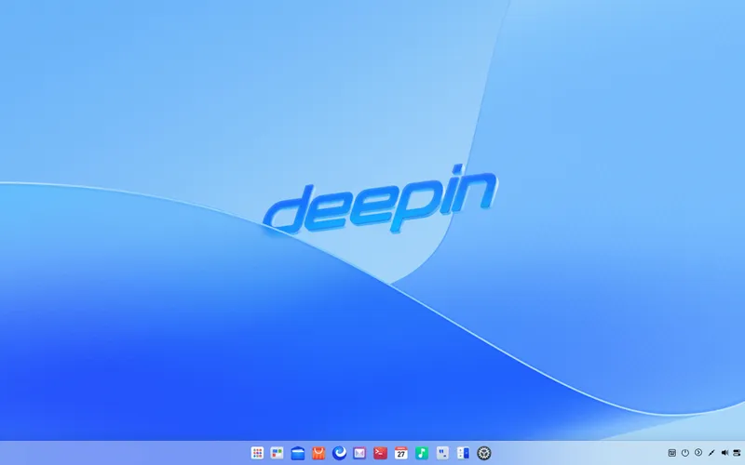
Task: Launch the red Terminal icon
Action: [x=380, y=453]
